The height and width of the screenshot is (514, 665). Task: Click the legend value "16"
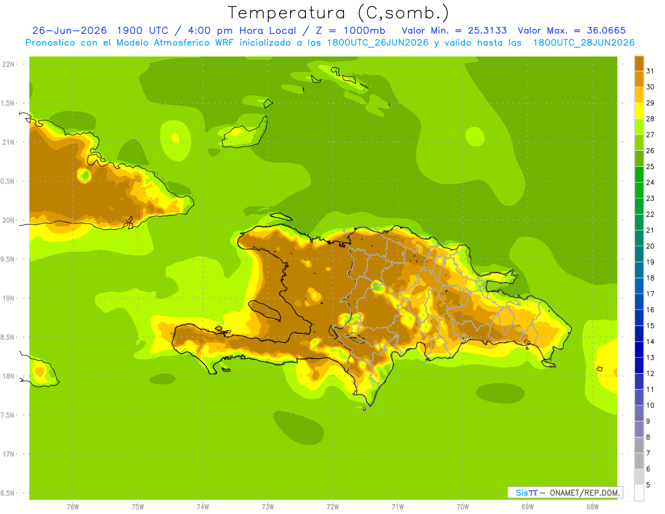(x=650, y=310)
